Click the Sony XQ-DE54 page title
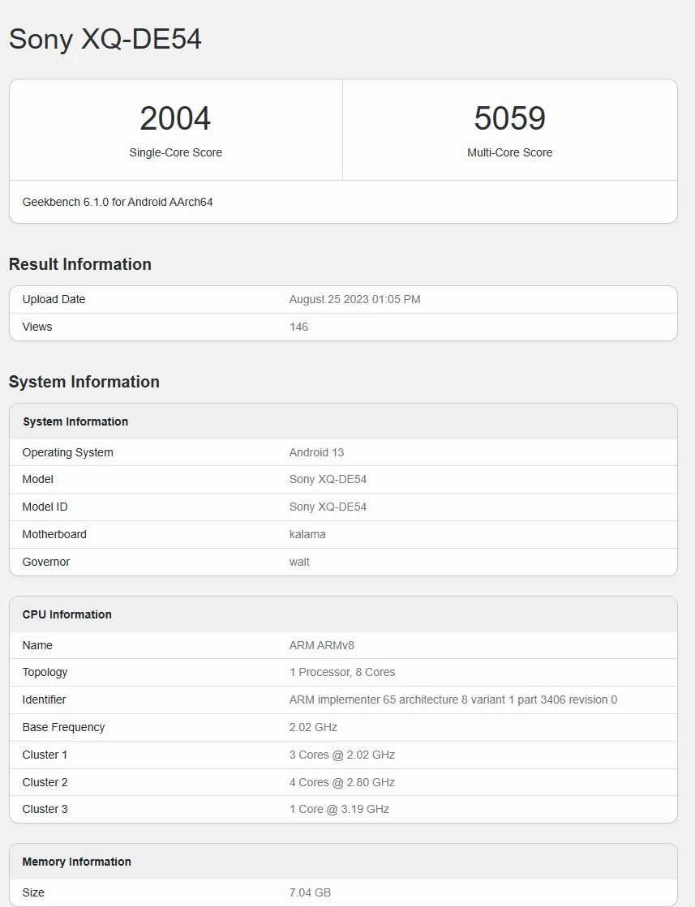Screen dimensions: 695x907 [x=105, y=39]
